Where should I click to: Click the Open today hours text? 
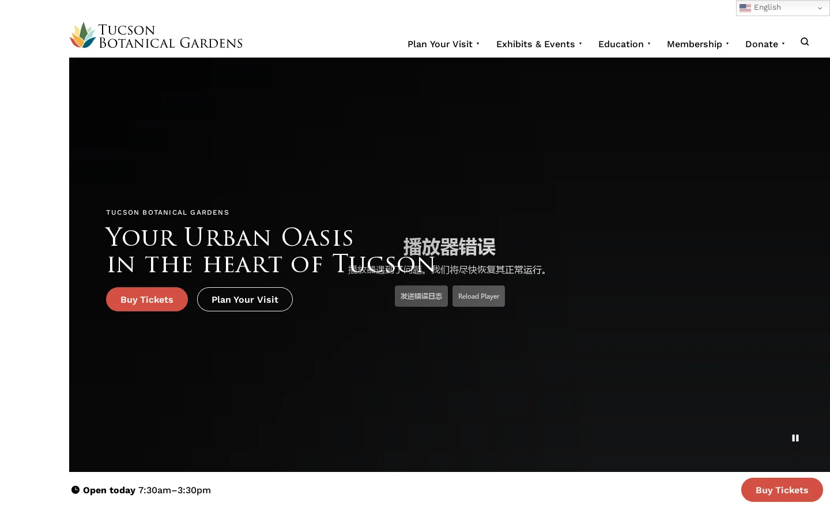(147, 490)
